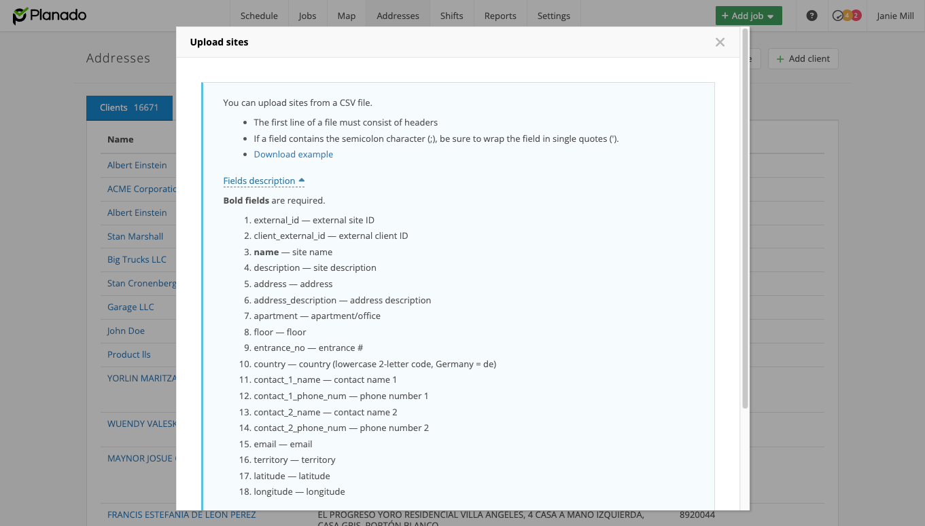Screen dimensions: 925x526
Task: Click 'longitude — longitude' line
Action: [x=299, y=491]
